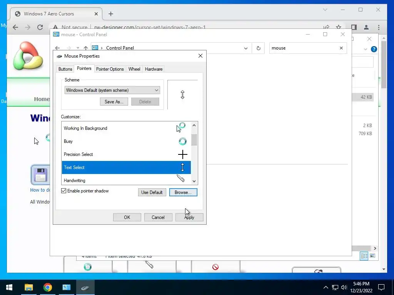This screenshot has height=295, width=394.
Task: Apply the pointer changes
Action: (189, 217)
